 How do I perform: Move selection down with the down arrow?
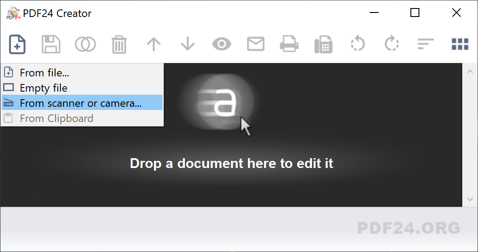click(x=188, y=44)
